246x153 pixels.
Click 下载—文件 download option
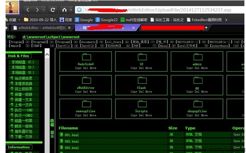[24, 137]
